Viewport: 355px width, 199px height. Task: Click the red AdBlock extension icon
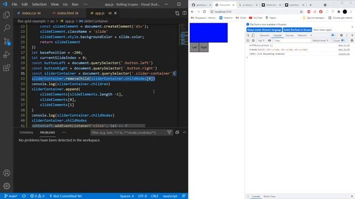click(x=308, y=12)
